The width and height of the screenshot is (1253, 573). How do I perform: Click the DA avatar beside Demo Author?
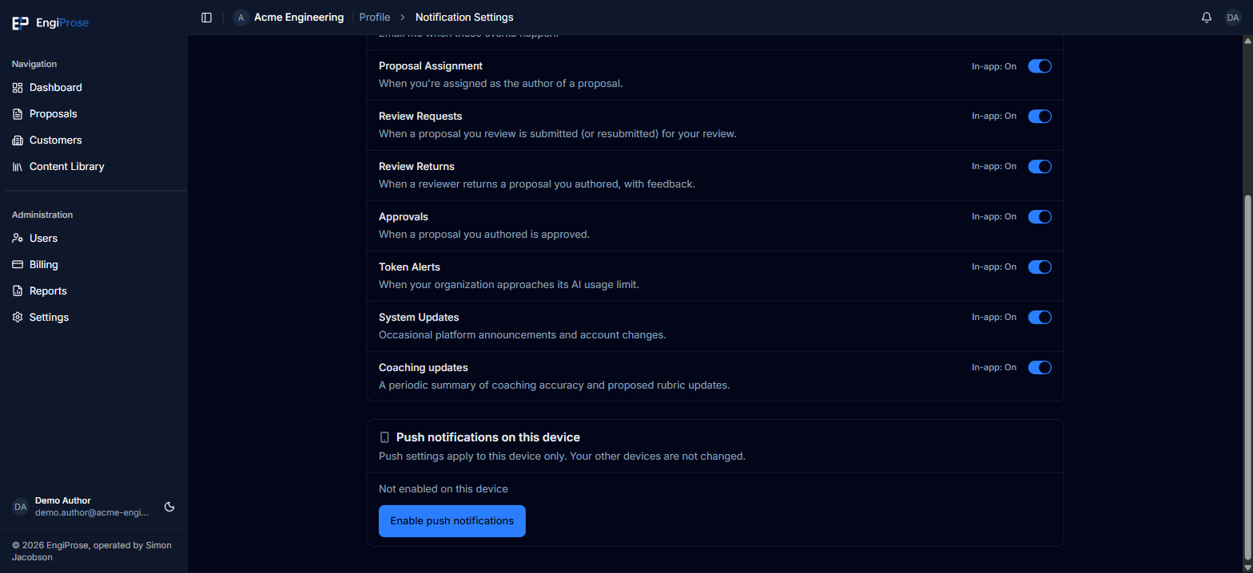tap(21, 507)
